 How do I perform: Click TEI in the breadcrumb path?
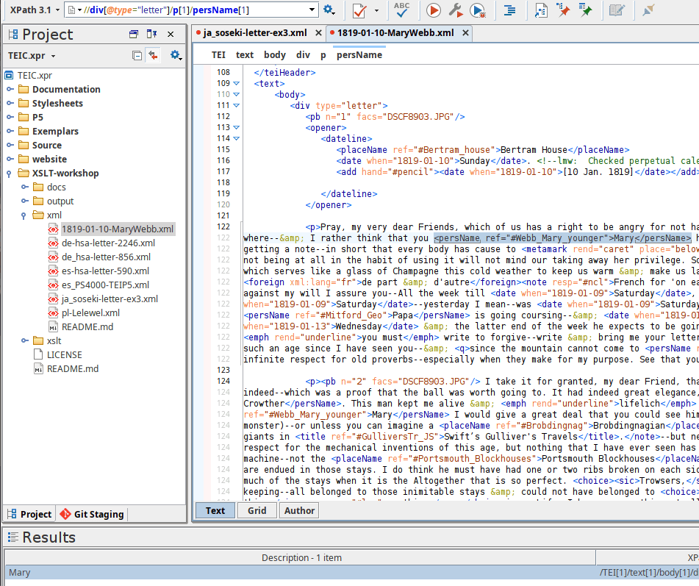click(218, 55)
